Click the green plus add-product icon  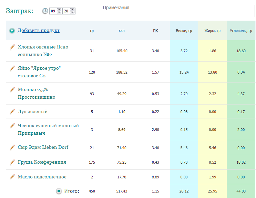click(12, 31)
